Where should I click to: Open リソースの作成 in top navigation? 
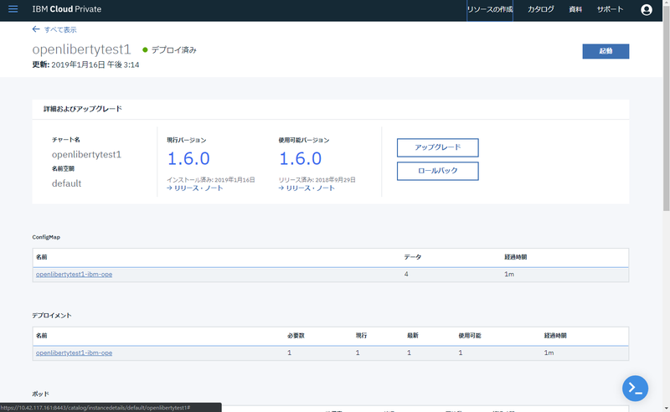pos(490,9)
